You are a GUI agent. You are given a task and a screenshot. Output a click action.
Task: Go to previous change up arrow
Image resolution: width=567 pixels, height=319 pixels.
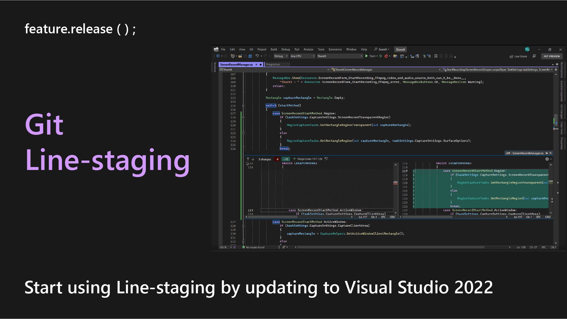pyautogui.click(x=248, y=159)
